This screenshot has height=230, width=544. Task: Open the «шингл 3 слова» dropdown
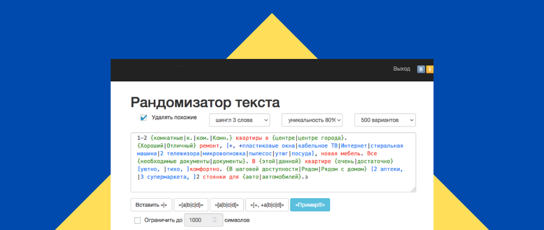pyautogui.click(x=240, y=120)
